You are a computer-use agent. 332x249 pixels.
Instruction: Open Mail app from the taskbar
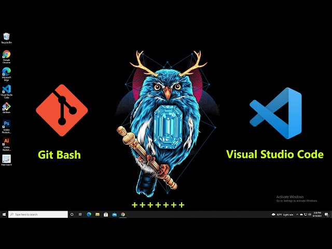(x=114, y=214)
